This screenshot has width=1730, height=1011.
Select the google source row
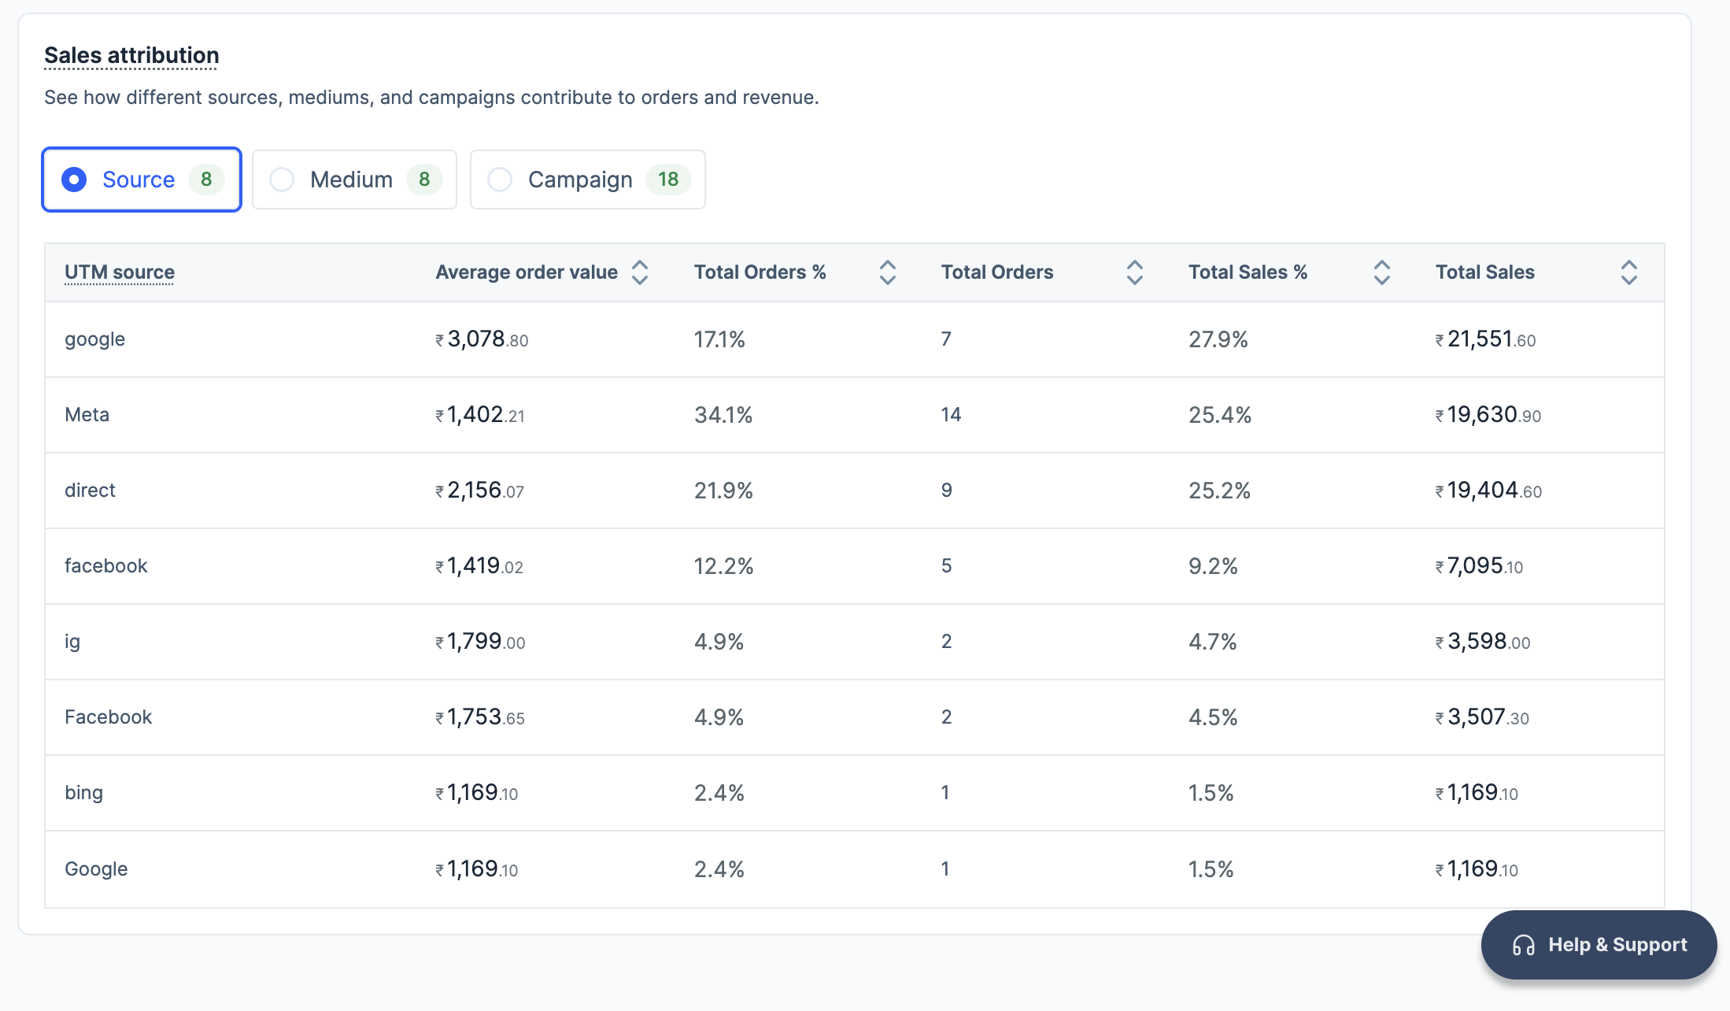coord(94,339)
